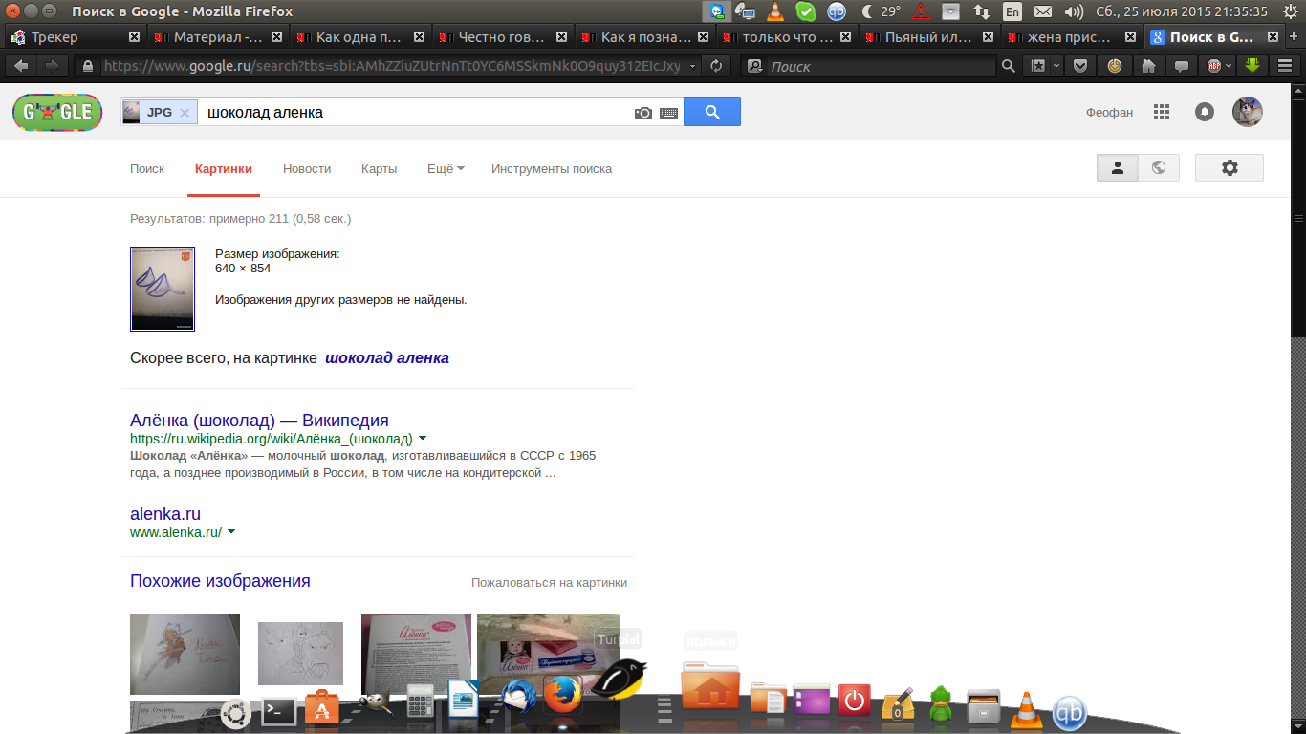Open the sound volume indicator
This screenshot has height=734, width=1306.
(1074, 11)
